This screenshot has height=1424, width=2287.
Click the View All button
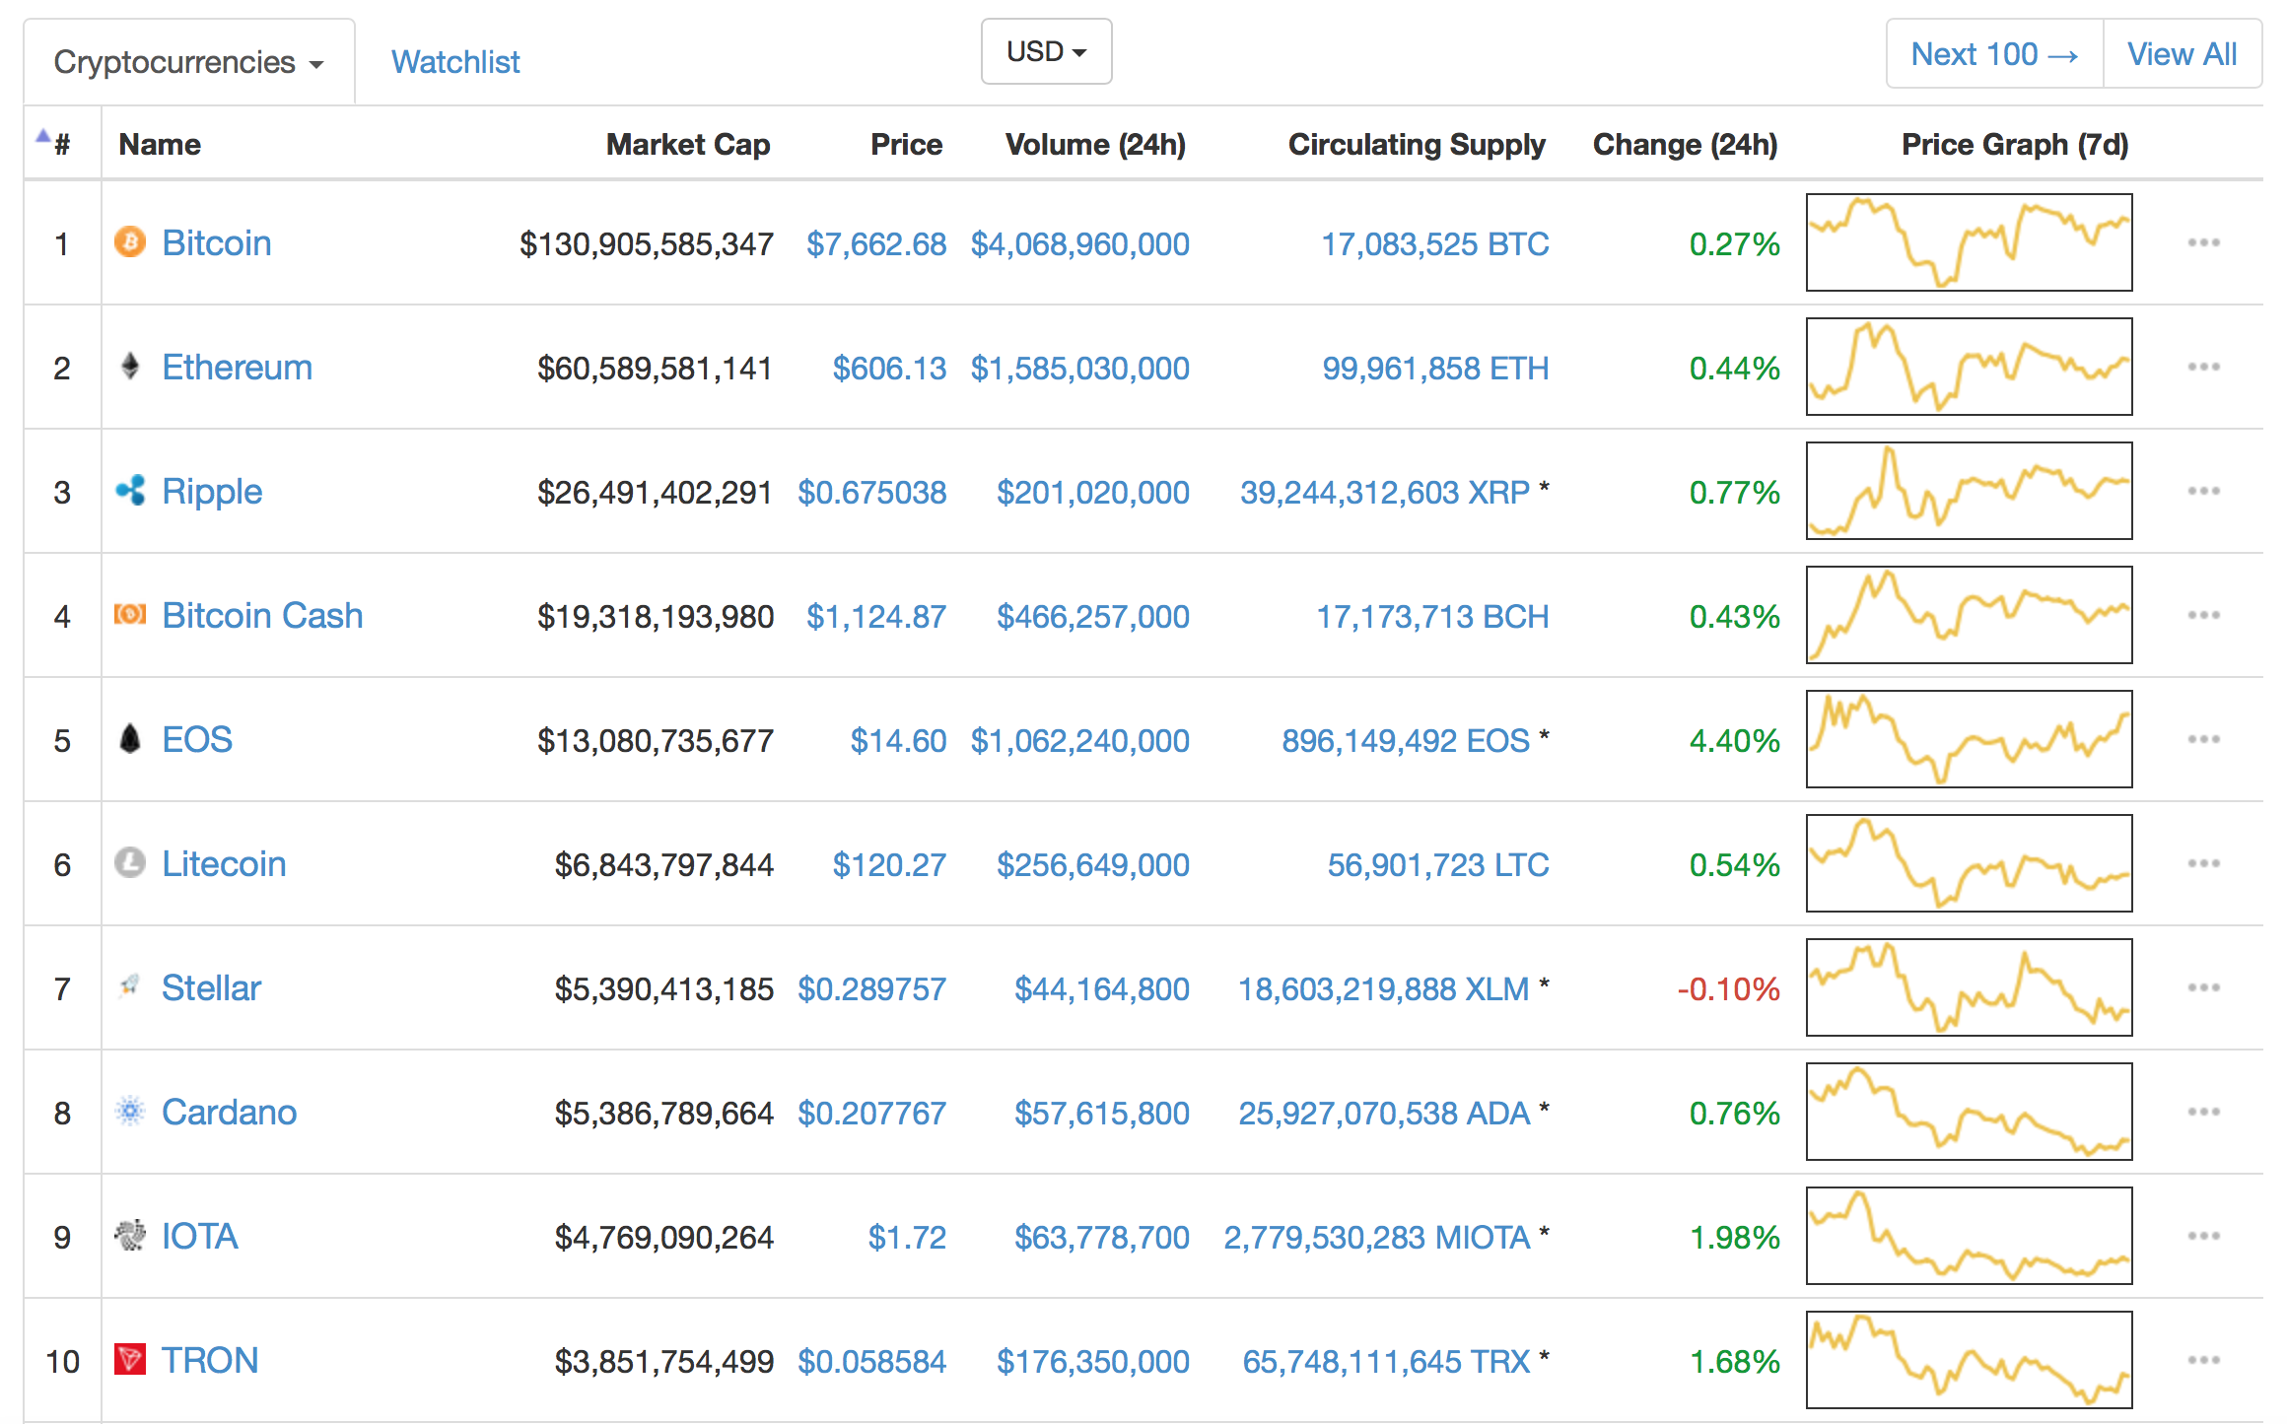click(x=2181, y=54)
